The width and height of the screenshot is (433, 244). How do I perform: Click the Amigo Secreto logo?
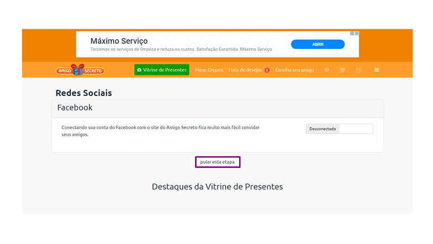pos(80,70)
